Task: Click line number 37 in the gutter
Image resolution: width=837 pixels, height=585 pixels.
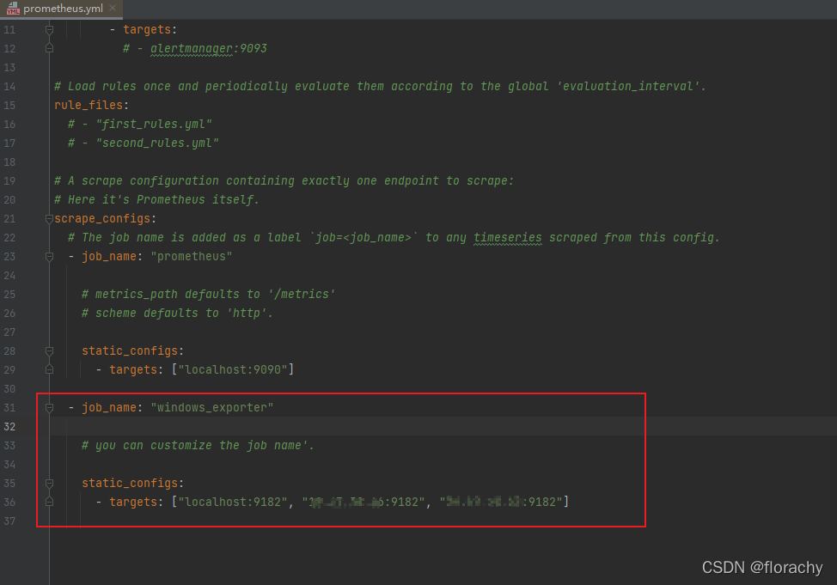Action: tap(9, 521)
